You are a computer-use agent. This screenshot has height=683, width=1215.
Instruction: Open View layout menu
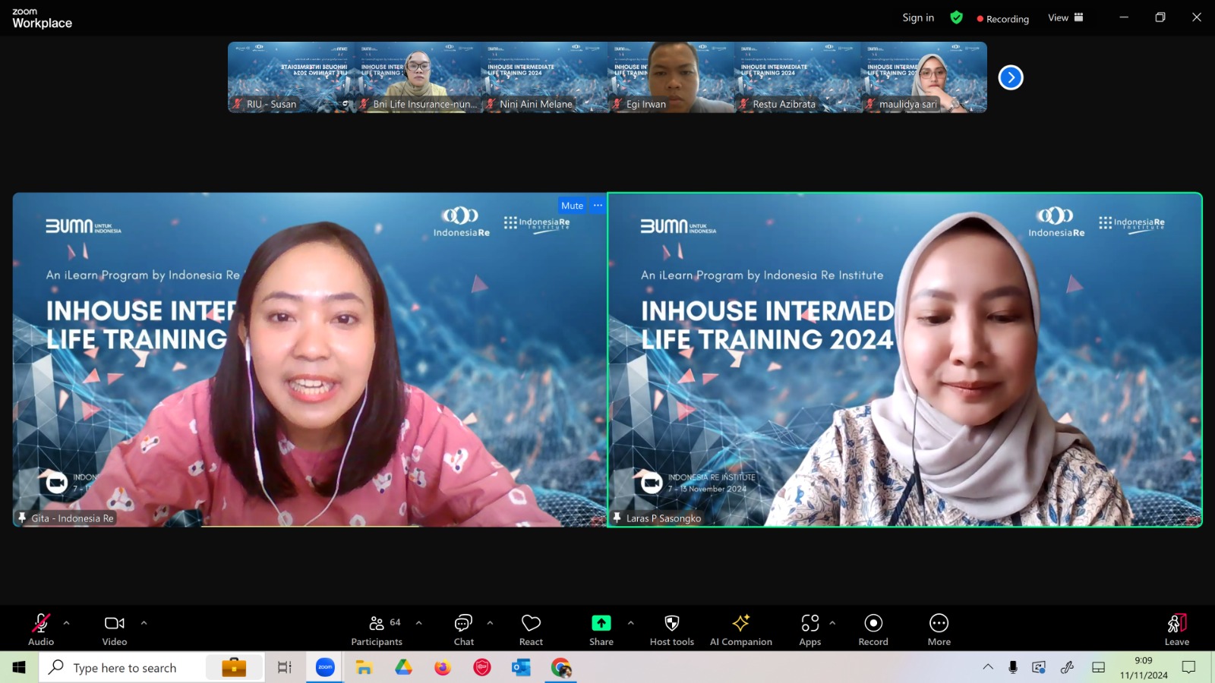click(1065, 17)
